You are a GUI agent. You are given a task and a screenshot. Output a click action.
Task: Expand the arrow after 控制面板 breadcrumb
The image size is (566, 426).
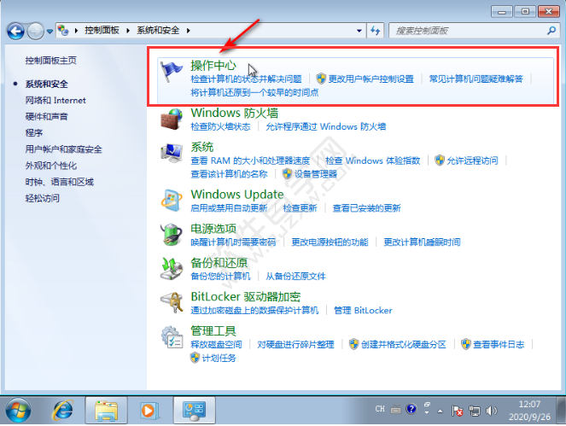(x=128, y=31)
